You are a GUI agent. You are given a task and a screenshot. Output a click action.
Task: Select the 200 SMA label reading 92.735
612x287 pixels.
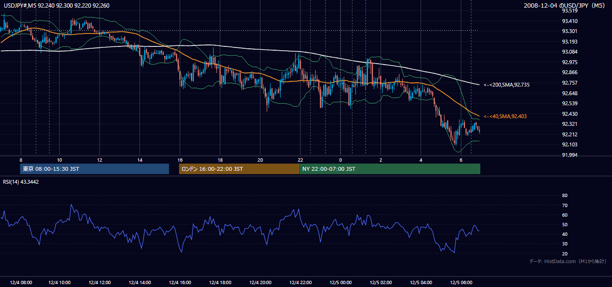507,85
